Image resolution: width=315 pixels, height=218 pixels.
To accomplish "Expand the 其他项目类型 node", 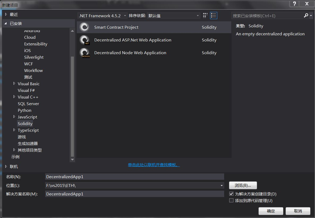I will (14, 150).
